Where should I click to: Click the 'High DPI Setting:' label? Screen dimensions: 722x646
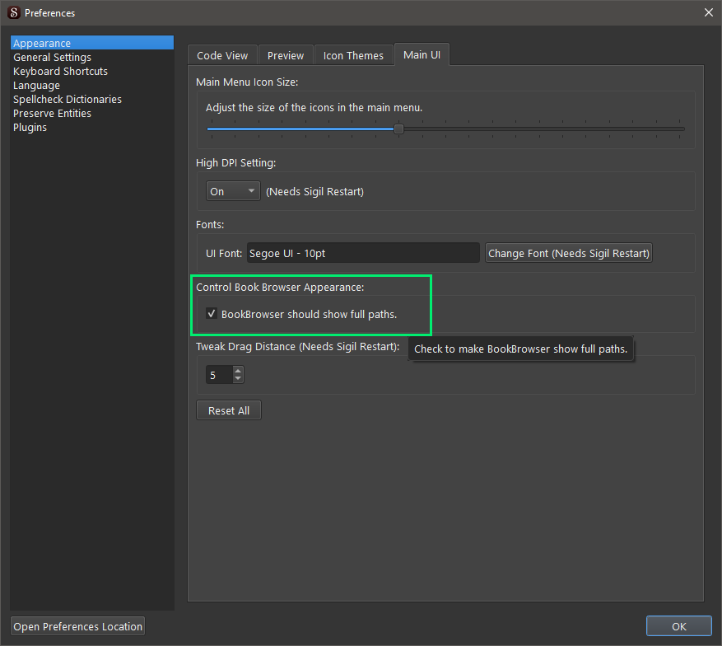(236, 163)
